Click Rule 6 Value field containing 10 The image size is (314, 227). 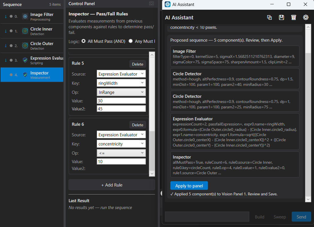(x=121, y=162)
